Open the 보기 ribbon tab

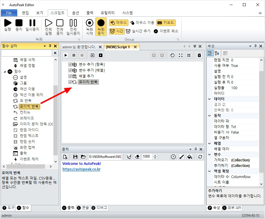[x=40, y=13]
